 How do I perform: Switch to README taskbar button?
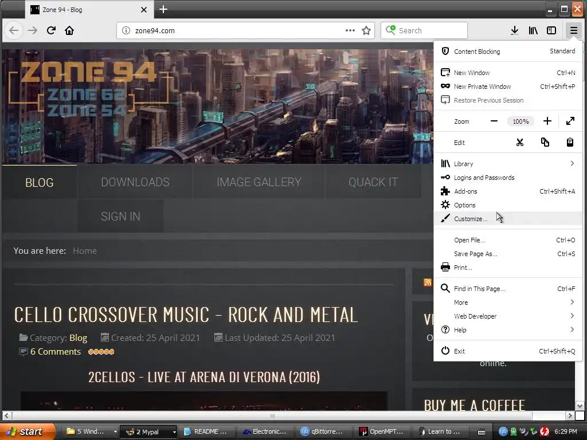coord(206,431)
